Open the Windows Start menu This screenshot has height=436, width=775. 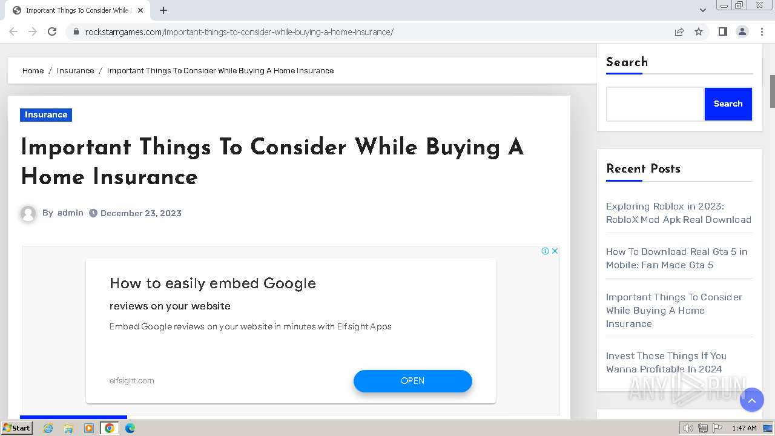pos(17,428)
